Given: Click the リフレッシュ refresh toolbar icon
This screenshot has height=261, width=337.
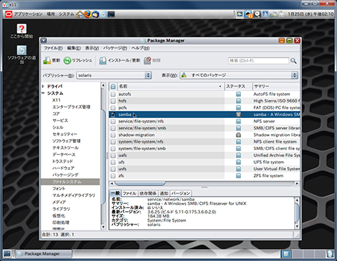Looking at the screenshot, I should click(x=67, y=60).
